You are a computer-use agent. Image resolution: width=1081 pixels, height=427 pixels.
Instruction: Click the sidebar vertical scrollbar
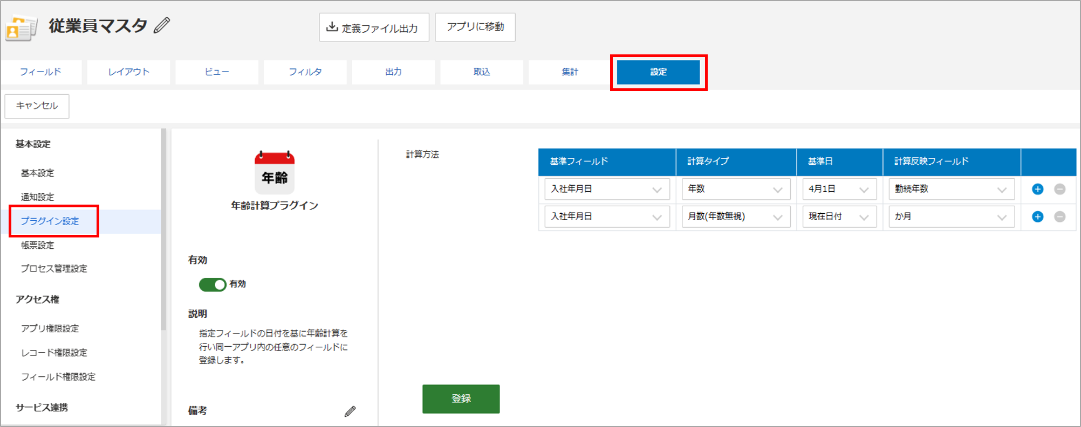163,229
